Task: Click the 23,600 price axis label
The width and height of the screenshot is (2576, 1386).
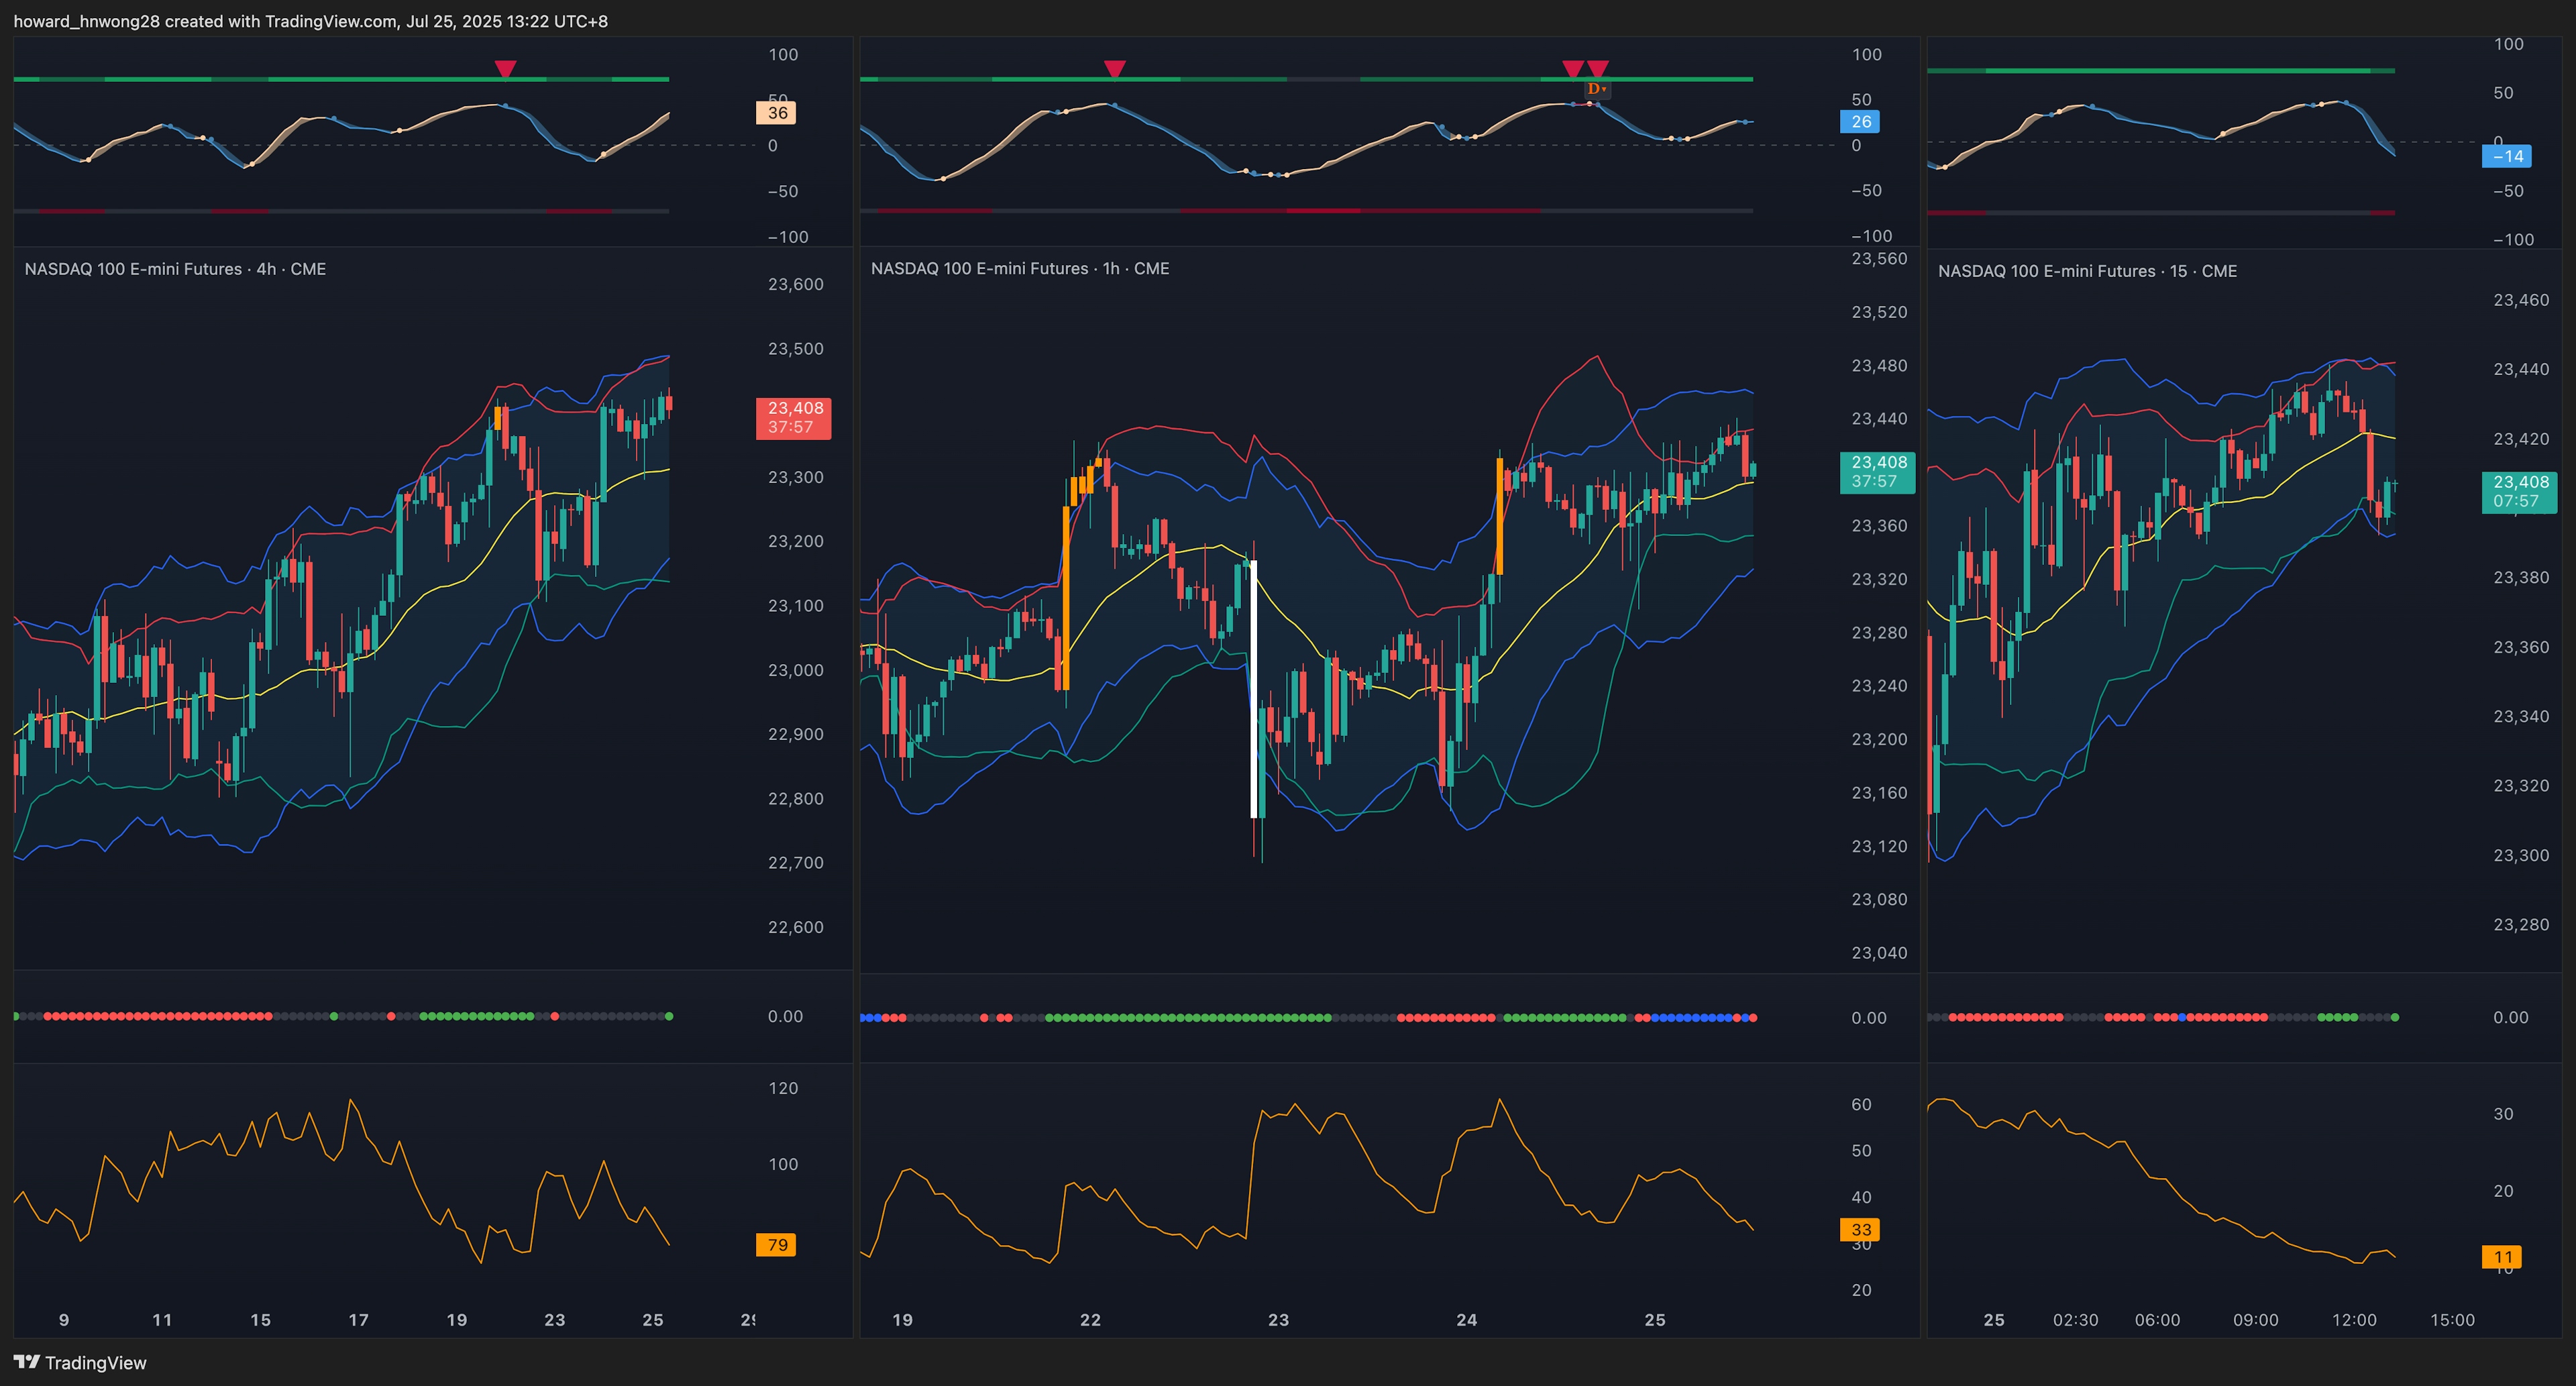Action: pyautogui.click(x=796, y=284)
